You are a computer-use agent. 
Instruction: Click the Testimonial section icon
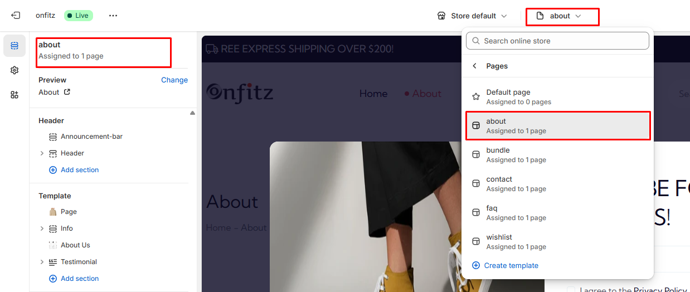(53, 262)
